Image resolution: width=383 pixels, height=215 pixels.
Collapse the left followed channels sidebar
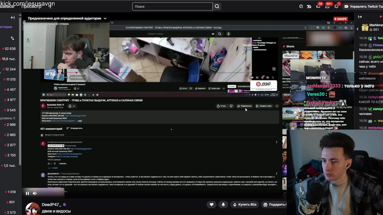[13, 18]
